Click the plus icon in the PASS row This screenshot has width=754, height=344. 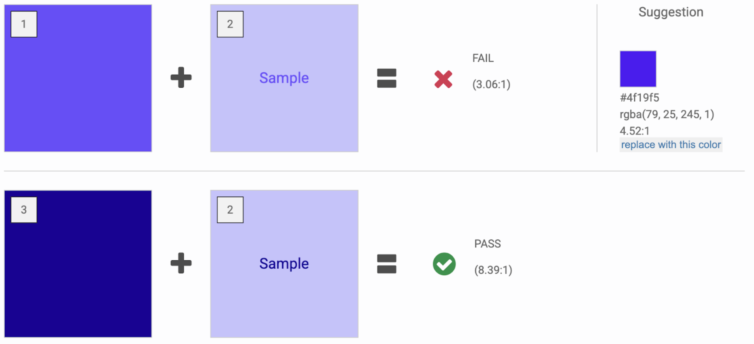[181, 263]
